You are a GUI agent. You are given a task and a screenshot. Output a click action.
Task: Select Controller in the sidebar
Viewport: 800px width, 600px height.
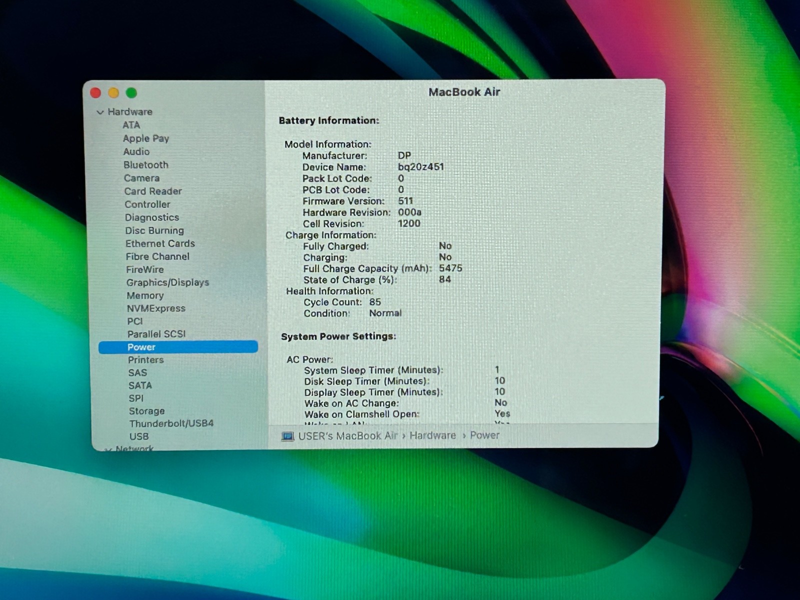coord(147,204)
